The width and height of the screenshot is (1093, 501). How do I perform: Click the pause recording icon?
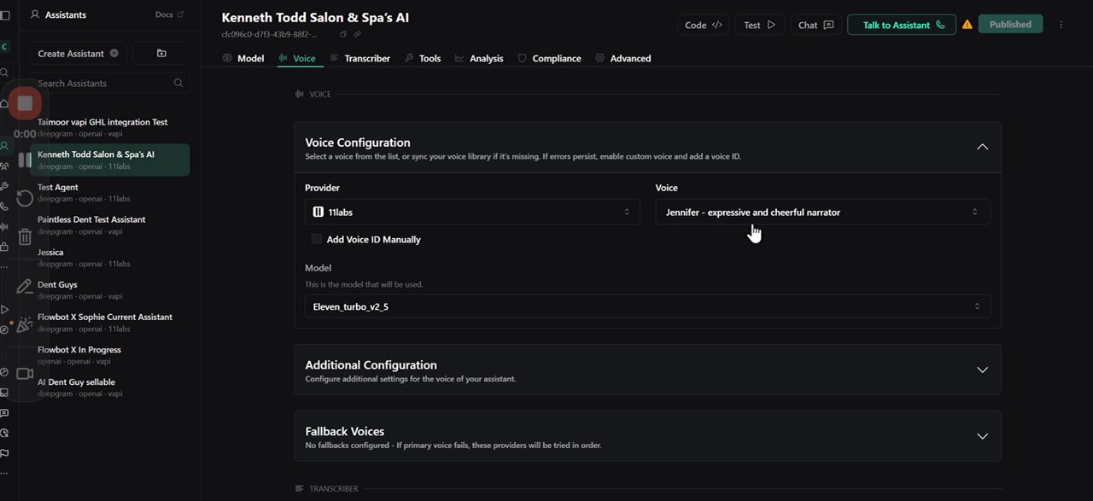coord(25,160)
